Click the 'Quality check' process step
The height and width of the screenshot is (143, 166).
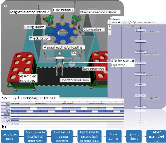134,136
